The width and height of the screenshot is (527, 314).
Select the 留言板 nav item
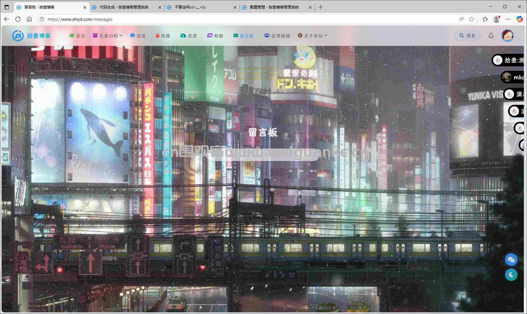243,36
